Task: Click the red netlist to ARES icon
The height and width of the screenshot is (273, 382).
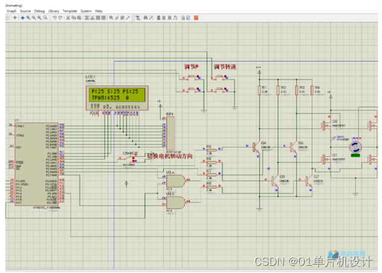Action: (196, 17)
